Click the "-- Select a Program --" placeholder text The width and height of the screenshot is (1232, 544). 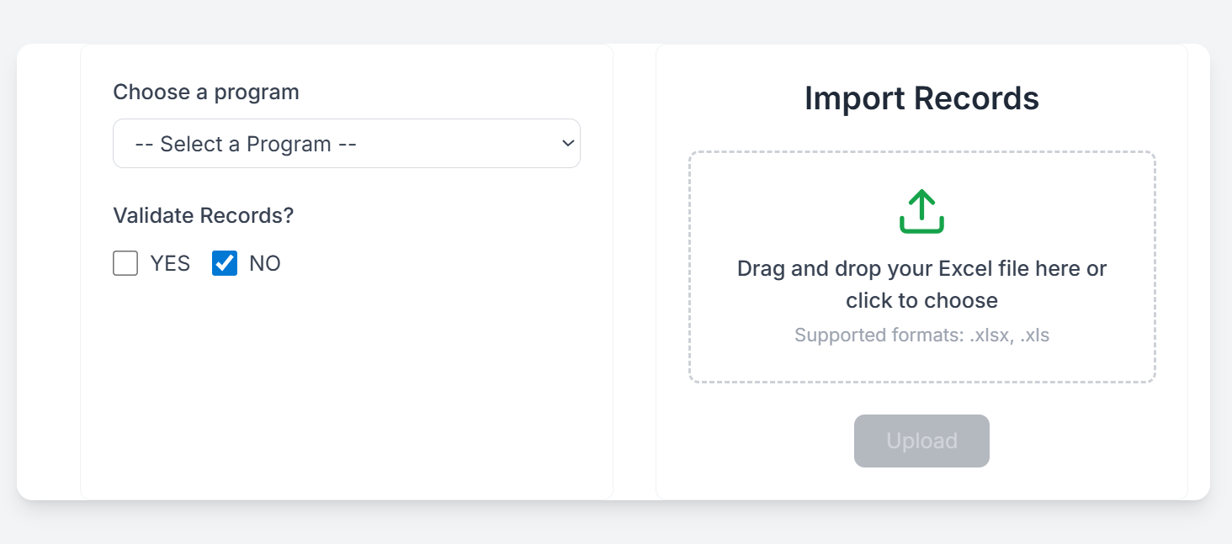246,145
